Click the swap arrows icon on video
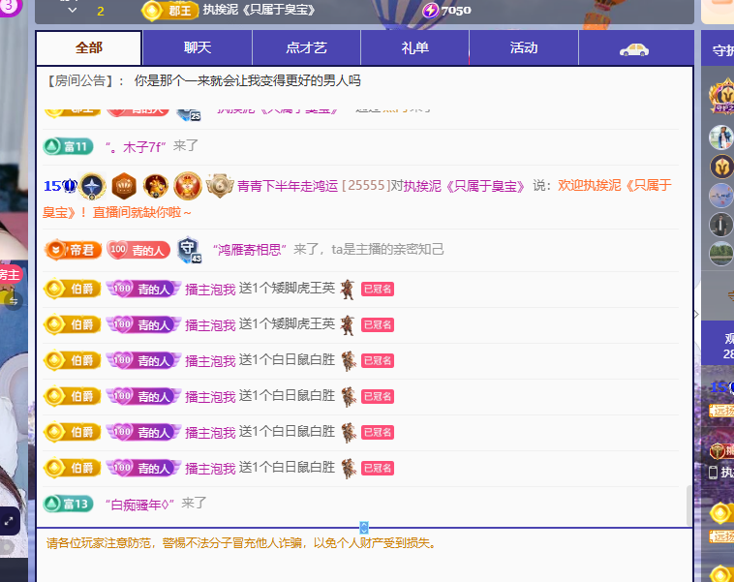The image size is (734, 582). pos(14,301)
